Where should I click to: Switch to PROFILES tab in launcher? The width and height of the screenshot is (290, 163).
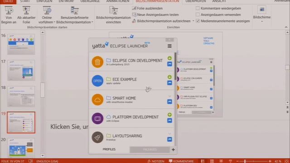coord(109,149)
